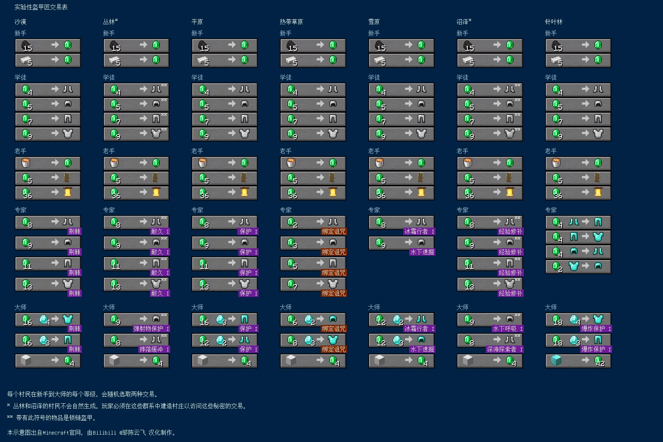The image size is (663, 442).
Task: Click the 42 emeralds icon in 针叶林 大师
Action: coord(599,361)
